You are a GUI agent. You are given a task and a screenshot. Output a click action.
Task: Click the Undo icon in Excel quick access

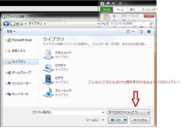[113, 4]
